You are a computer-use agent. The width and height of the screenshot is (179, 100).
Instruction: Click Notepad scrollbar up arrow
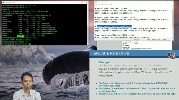tap(173, 6)
